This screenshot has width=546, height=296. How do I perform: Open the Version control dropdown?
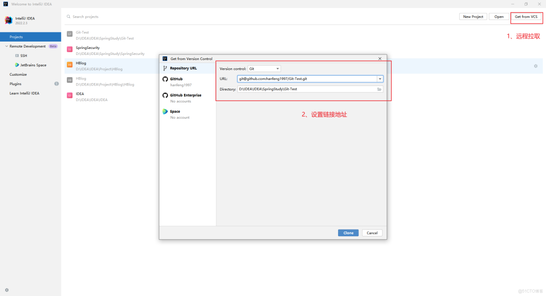(x=265, y=68)
